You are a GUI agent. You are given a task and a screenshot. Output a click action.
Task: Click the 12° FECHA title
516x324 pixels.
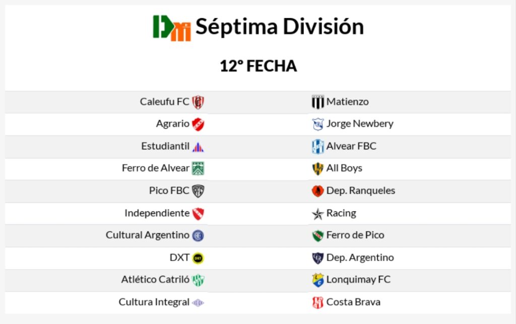(258, 66)
